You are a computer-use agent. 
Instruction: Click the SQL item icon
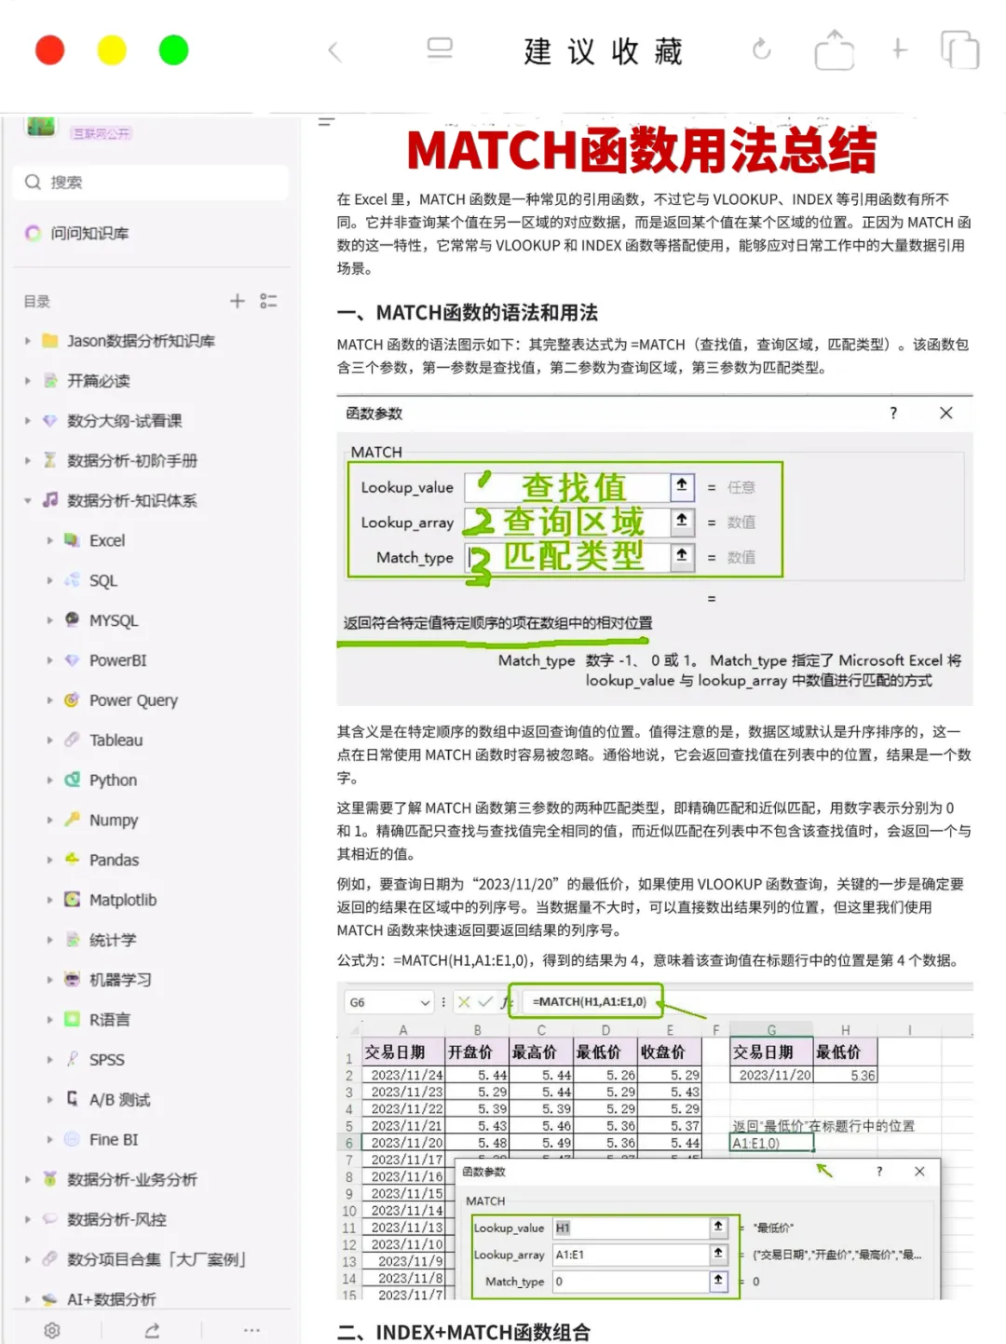coord(72,579)
